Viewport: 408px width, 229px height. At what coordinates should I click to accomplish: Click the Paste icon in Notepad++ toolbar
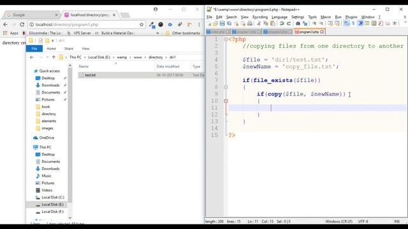tap(273, 24)
